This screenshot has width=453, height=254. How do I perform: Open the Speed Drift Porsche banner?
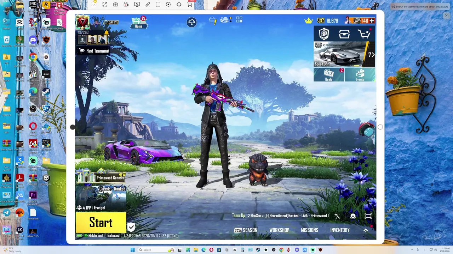point(340,54)
